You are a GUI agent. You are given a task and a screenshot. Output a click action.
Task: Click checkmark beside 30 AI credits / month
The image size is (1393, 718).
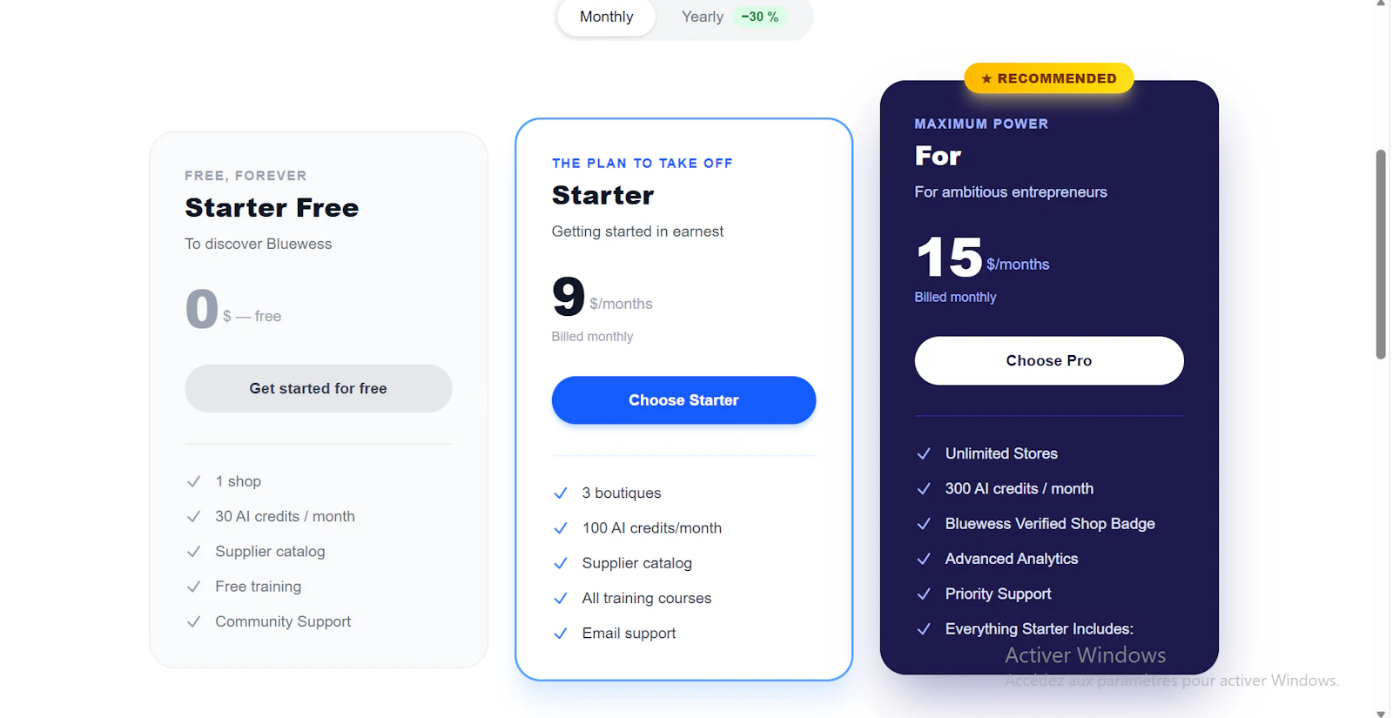coord(194,516)
